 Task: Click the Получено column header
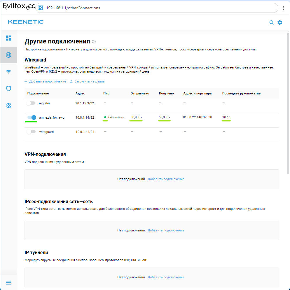[x=166, y=93]
